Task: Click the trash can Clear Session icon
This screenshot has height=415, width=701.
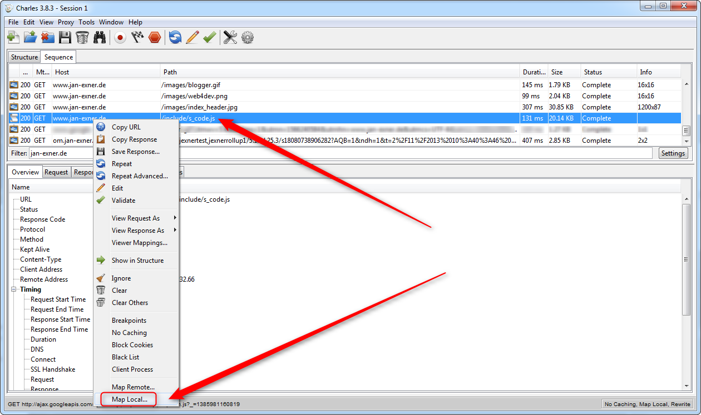Action: 82,37
